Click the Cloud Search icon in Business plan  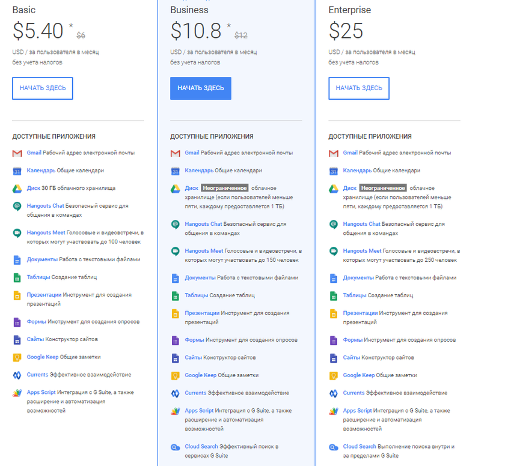pyautogui.click(x=175, y=447)
